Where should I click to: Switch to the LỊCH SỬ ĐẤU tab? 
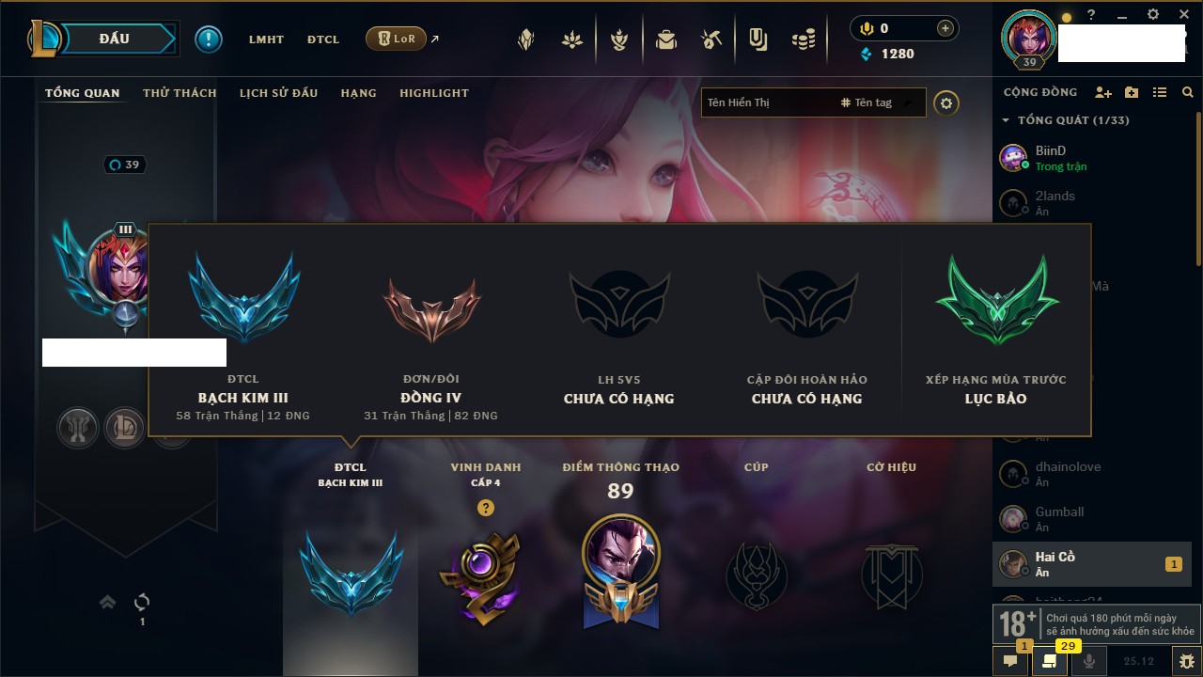(278, 93)
